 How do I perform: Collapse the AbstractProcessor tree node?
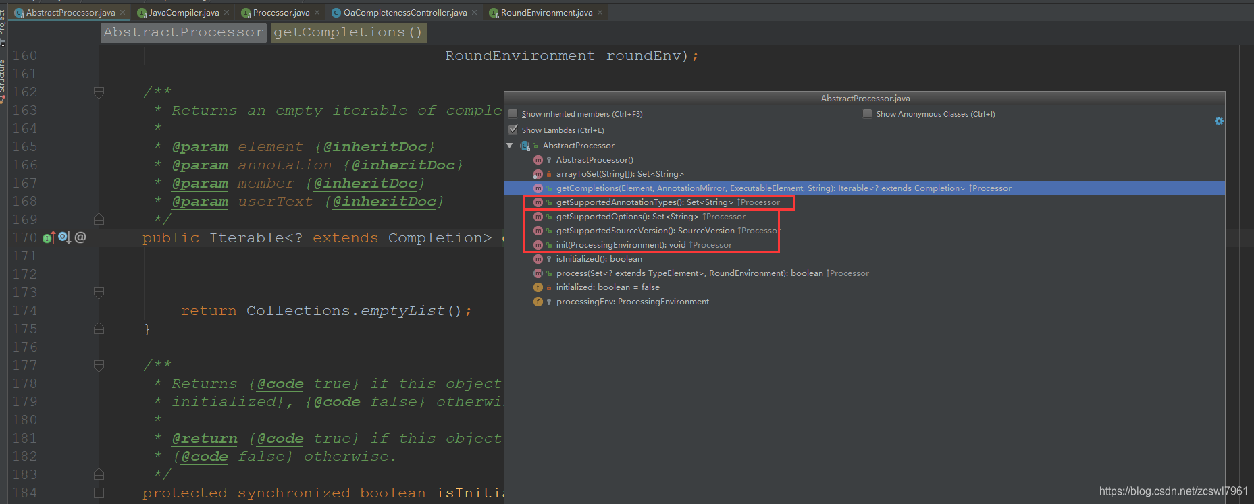point(510,146)
